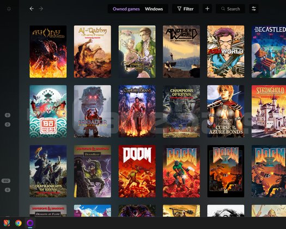Open the Bo Teal Lotus cover
The height and width of the screenshot is (229, 286).
(48, 111)
